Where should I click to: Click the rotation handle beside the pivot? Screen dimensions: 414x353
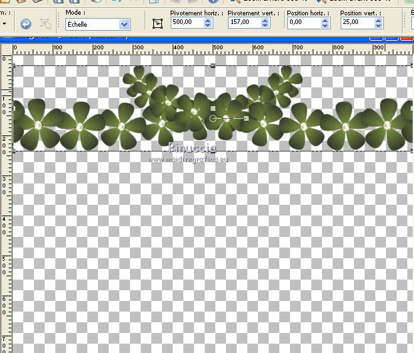[247, 118]
